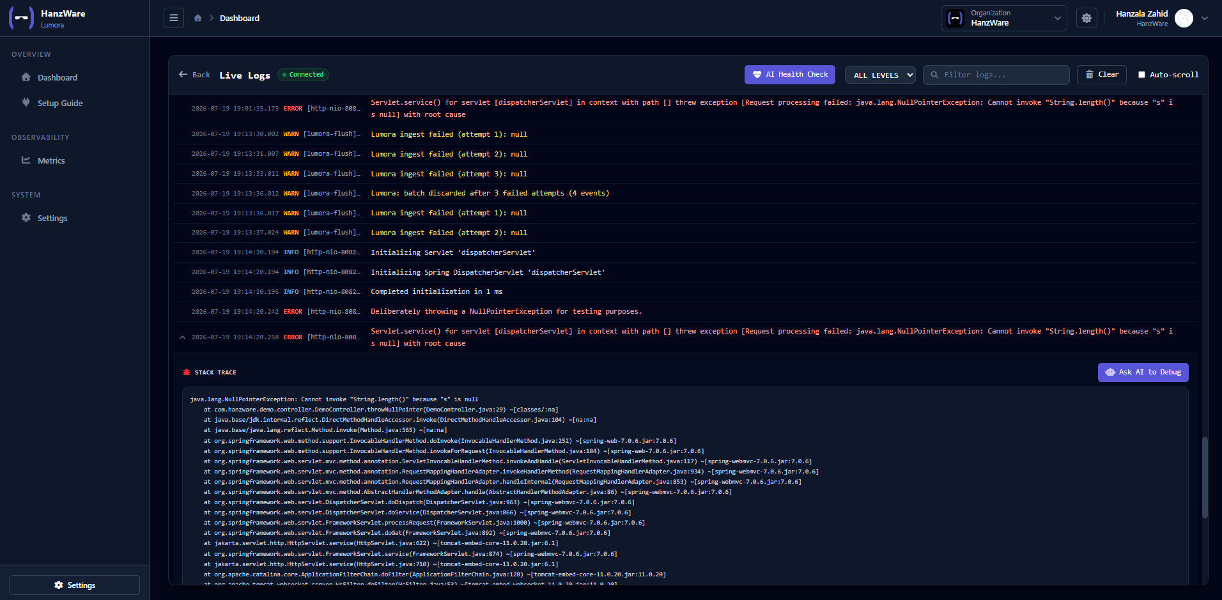Click the Setup Guide plug icon
Viewport: 1222px width, 600px height.
26,102
